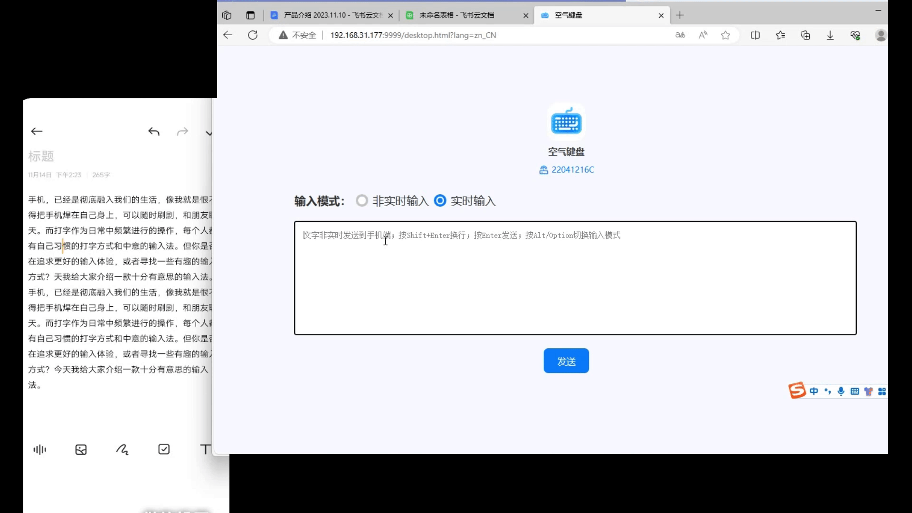Image resolution: width=912 pixels, height=513 pixels.
Task: Expand the notes app chevron dropdown
Action: click(209, 133)
